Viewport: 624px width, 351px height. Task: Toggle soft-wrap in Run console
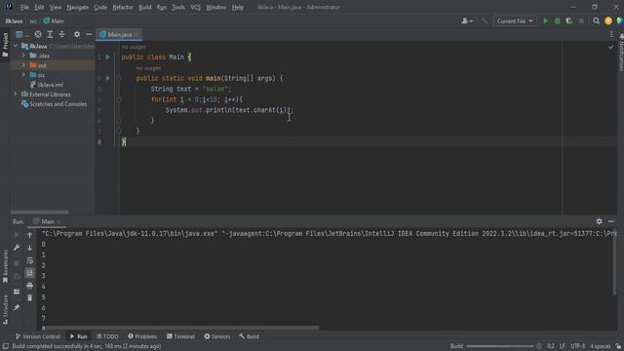coord(30,260)
